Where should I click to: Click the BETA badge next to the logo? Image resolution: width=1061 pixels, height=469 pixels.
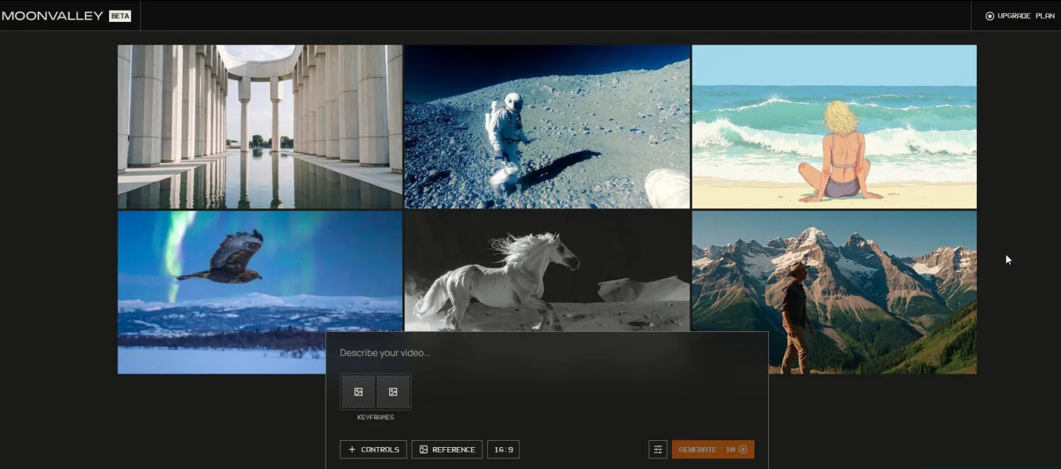point(120,16)
